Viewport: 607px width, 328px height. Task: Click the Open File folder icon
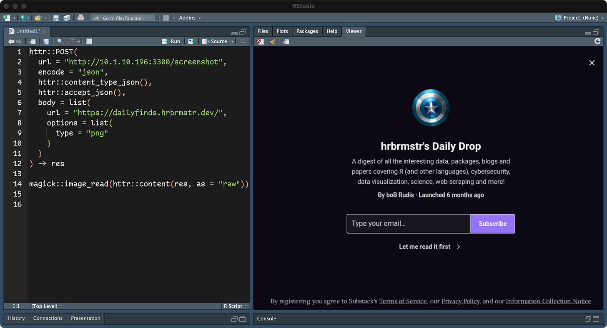click(38, 18)
